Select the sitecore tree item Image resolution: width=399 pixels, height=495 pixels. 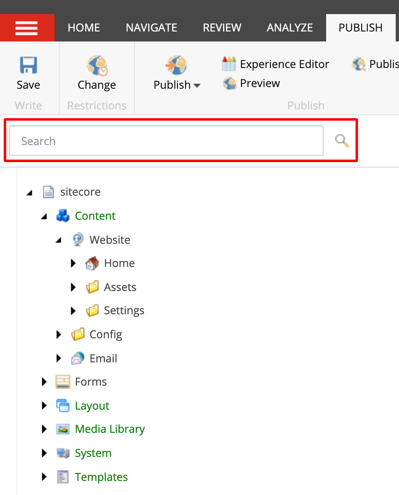[80, 192]
